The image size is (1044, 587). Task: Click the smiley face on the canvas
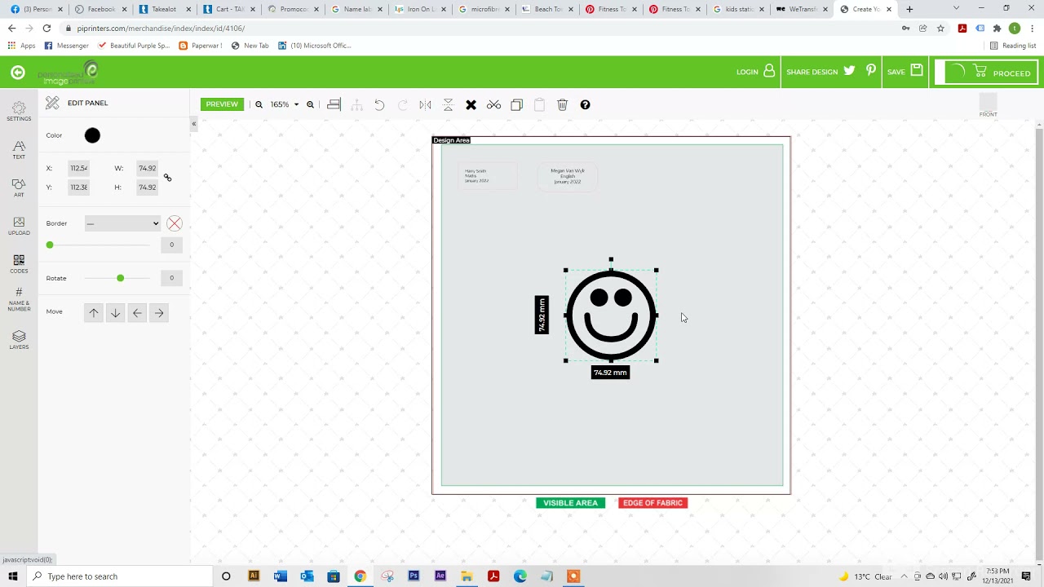coord(611,315)
